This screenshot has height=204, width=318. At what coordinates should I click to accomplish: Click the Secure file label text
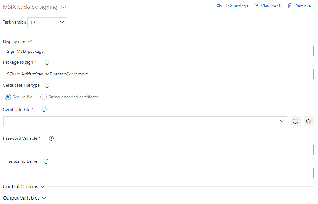click(x=22, y=97)
